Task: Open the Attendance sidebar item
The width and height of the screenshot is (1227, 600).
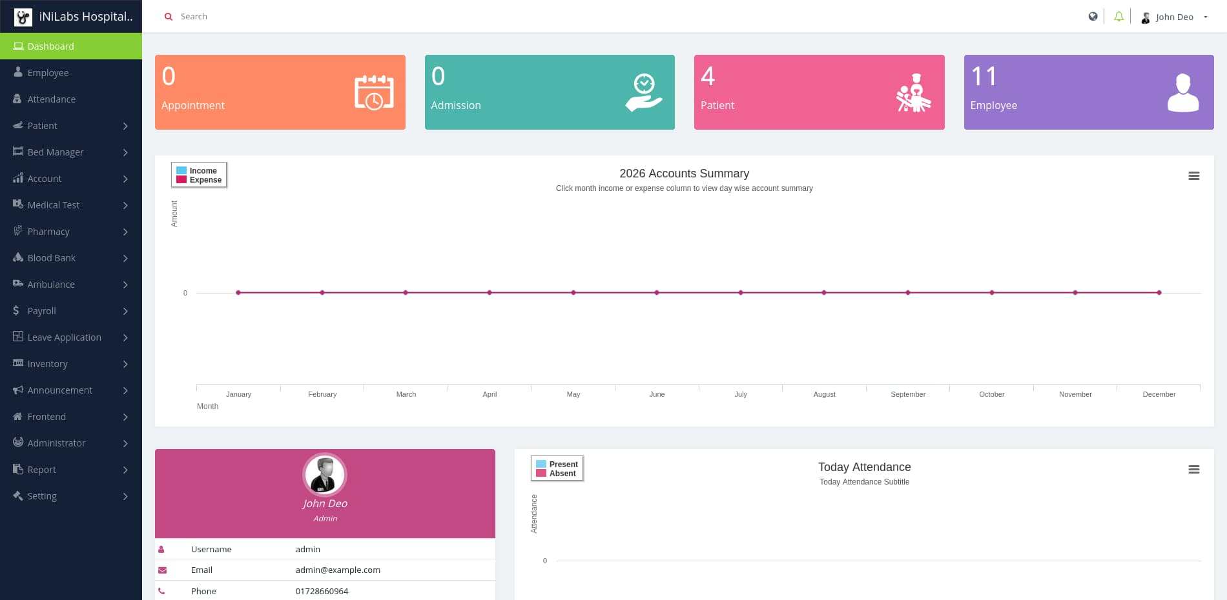Action: 51,99
